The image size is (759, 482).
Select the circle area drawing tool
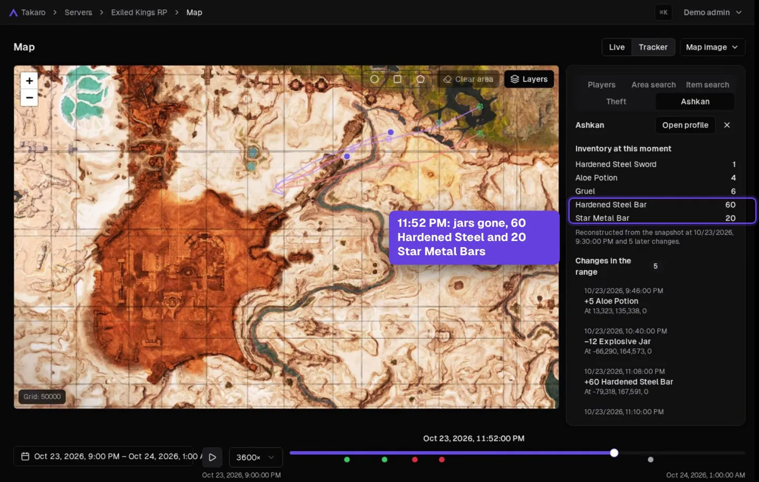[374, 79]
